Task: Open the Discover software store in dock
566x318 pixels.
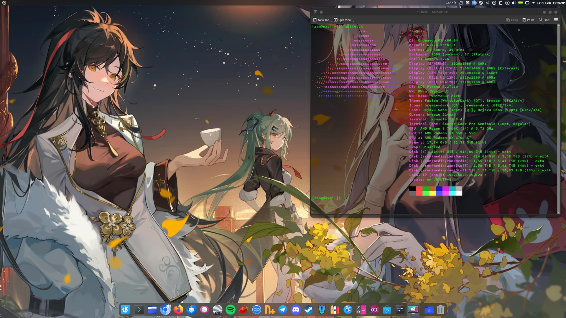Action: 387,310
